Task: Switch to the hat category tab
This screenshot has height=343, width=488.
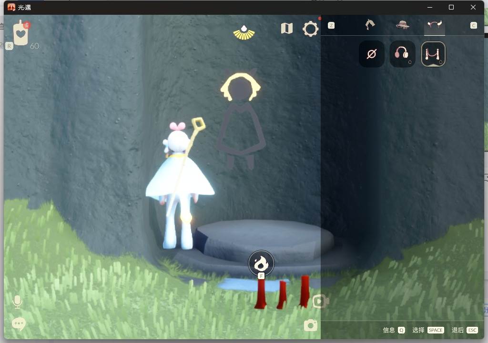Action: coord(402,25)
